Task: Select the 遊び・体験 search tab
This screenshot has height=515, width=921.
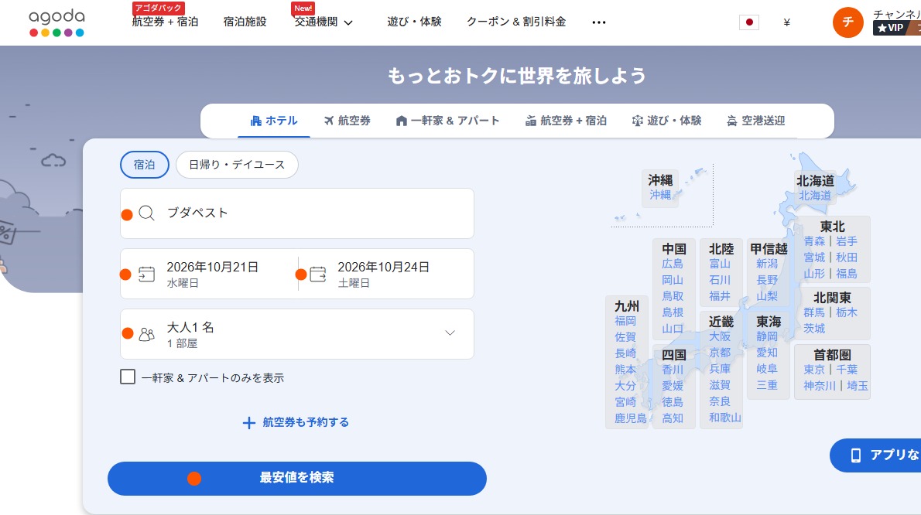Action: (x=666, y=121)
